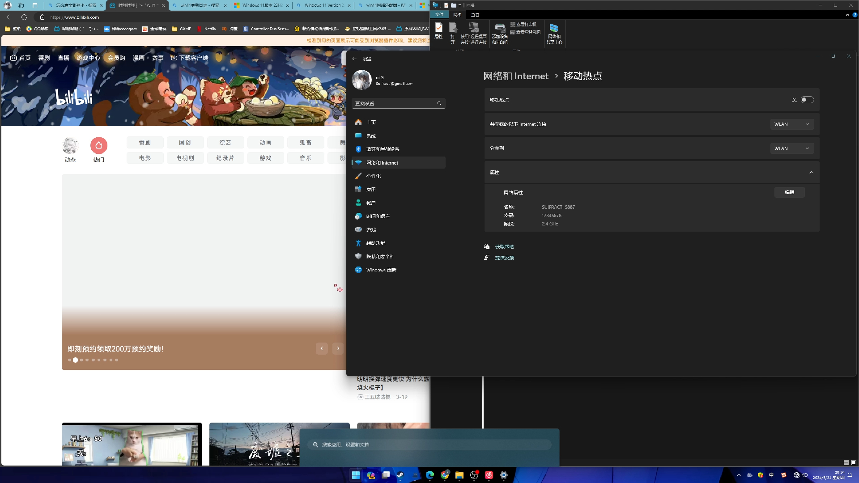Open Accessibility in Settings sidebar
Screen dimensions: 859x483
tap(398, 243)
